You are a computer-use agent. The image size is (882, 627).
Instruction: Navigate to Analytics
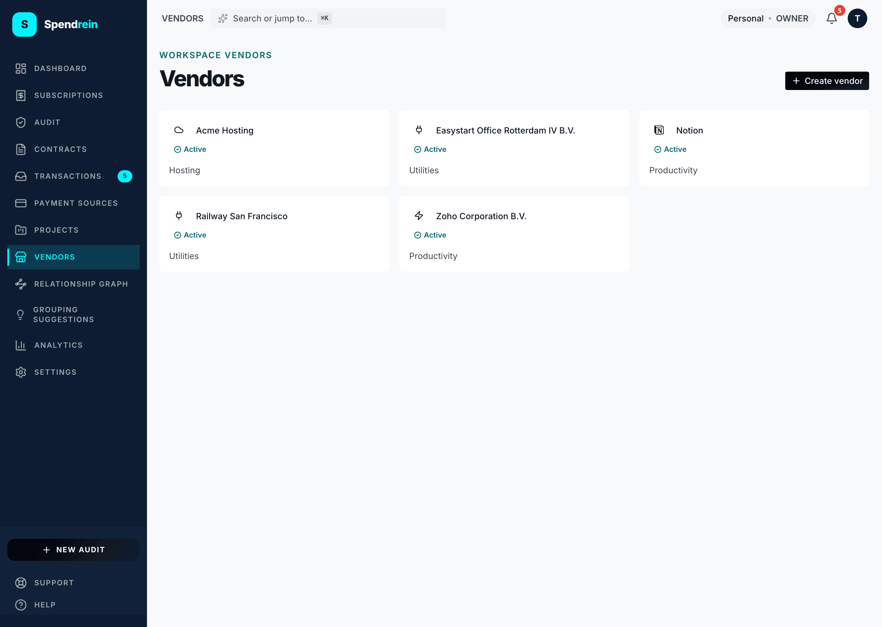[x=73, y=345]
